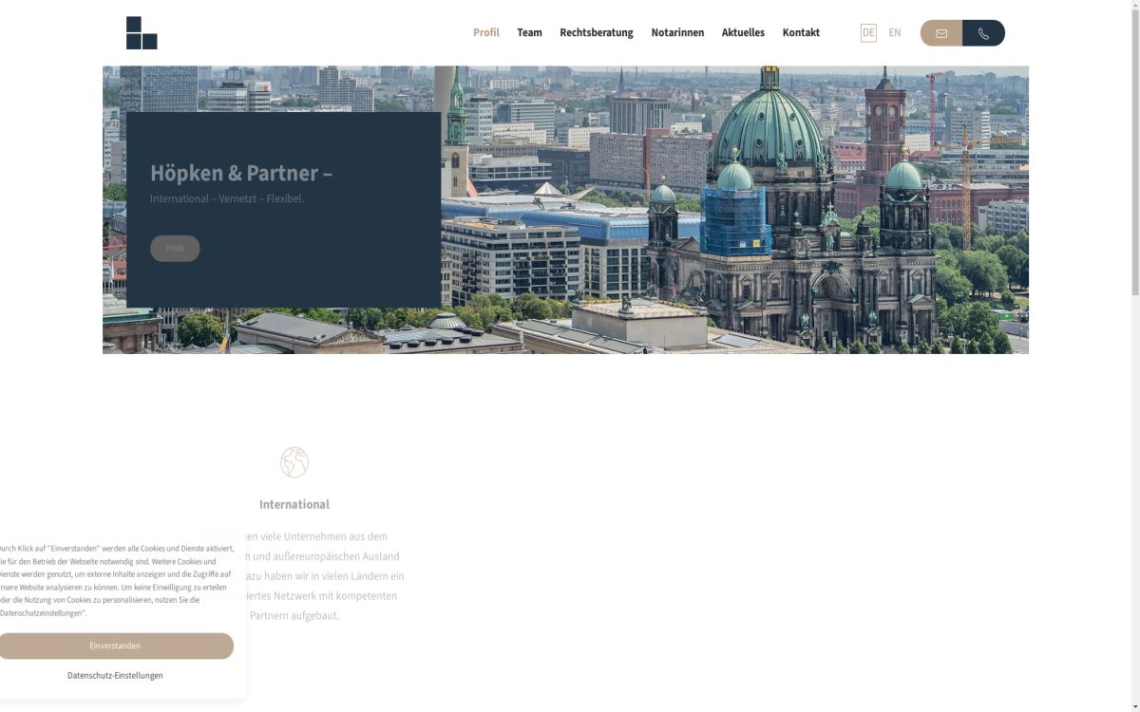Navigate to Rechtsberatung in the top menu
The width and height of the screenshot is (1140, 712).
(x=597, y=32)
